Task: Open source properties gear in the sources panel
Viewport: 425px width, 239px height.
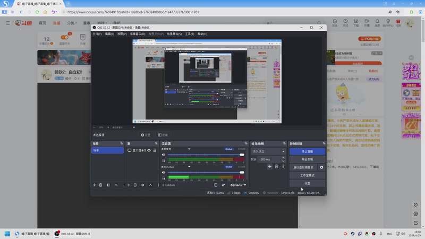Action: point(142,185)
